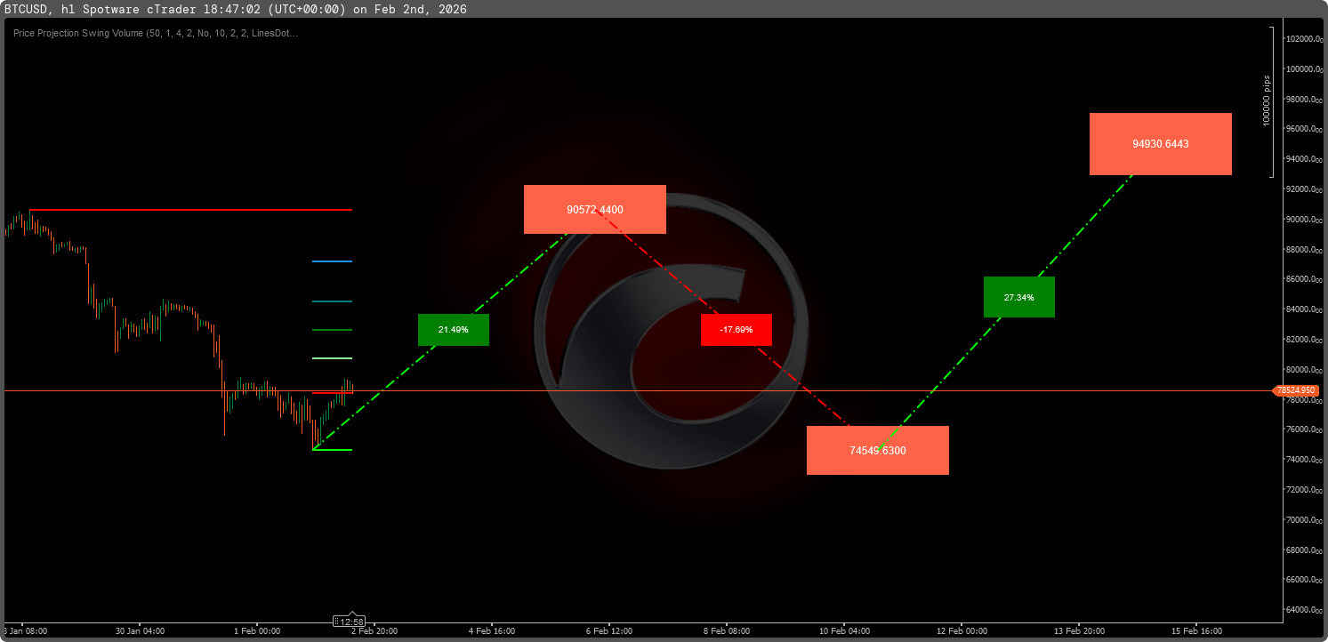This screenshot has width=1328, height=642.
Task: Click the dotted drag handle on the 12:58 timer
Action: [x=336, y=622]
